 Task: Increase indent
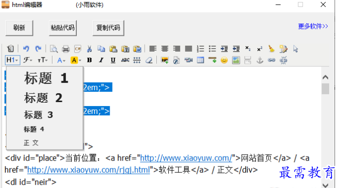(224, 49)
